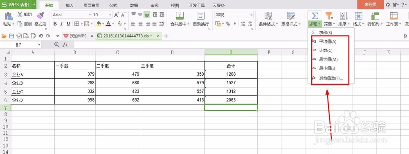
Task: Toggle Underline formatting
Action: pos(68,24)
